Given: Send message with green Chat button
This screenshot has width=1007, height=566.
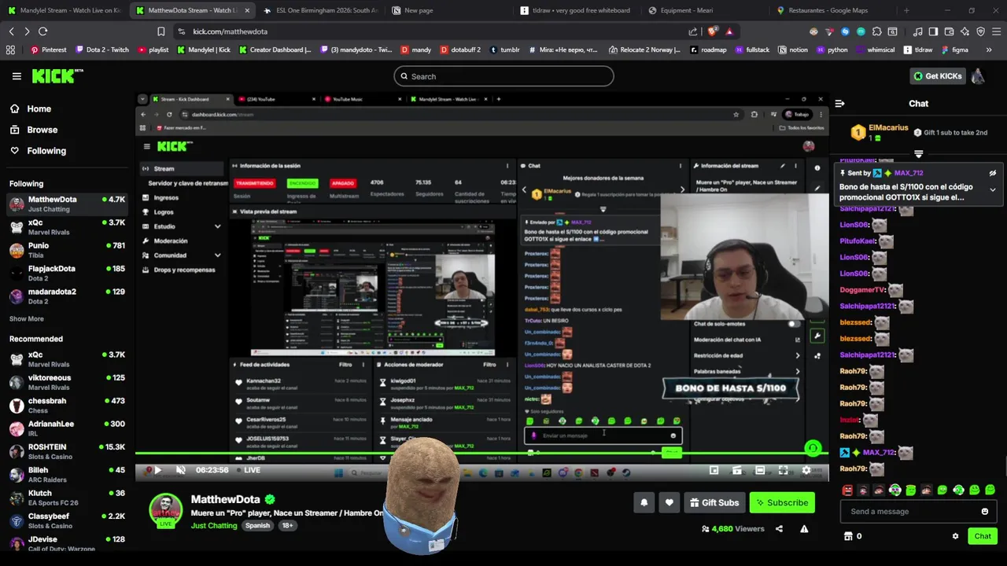Looking at the screenshot, I should [983, 536].
